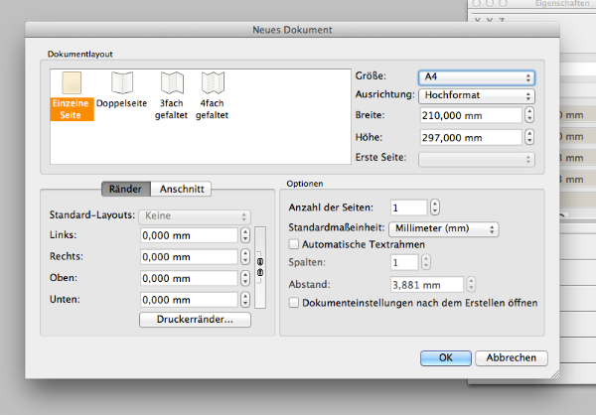Click the Links margin input field
The height and width of the screenshot is (415, 596).
tap(188, 235)
